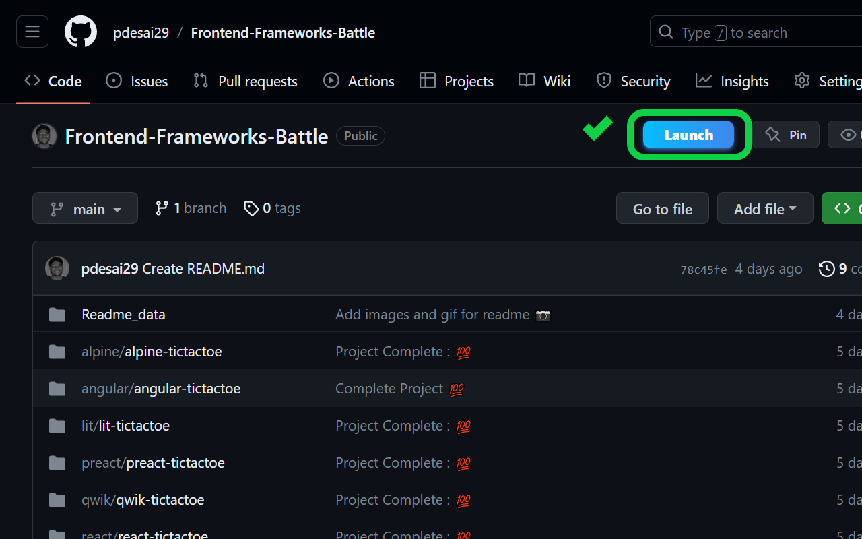Open the preact/preact-tictactoe folder
The image size is (862, 539).
[153, 462]
